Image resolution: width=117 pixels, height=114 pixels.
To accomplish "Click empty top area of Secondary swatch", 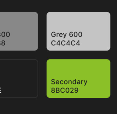I will click(x=78, y=68).
